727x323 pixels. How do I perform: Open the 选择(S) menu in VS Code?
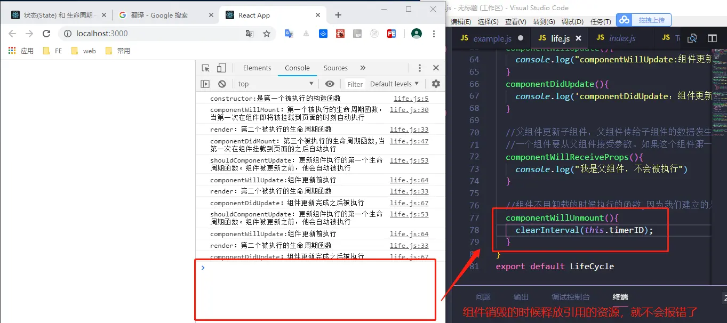point(488,22)
